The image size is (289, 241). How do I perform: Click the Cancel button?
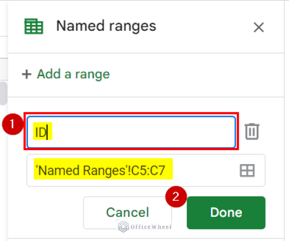pos(127,212)
